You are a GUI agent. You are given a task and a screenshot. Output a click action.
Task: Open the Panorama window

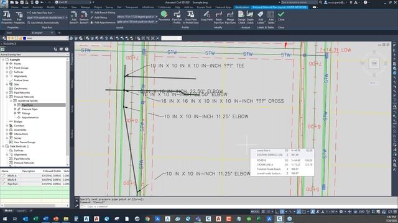pos(164,15)
